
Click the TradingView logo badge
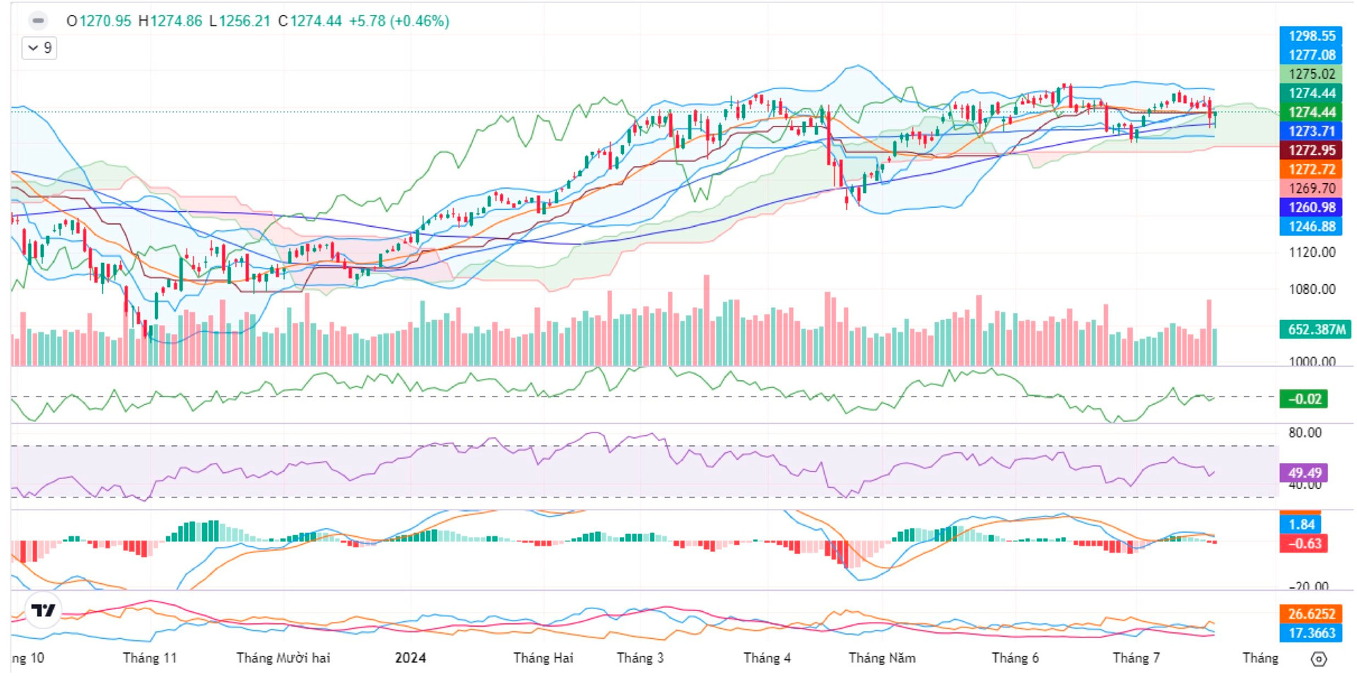44,610
